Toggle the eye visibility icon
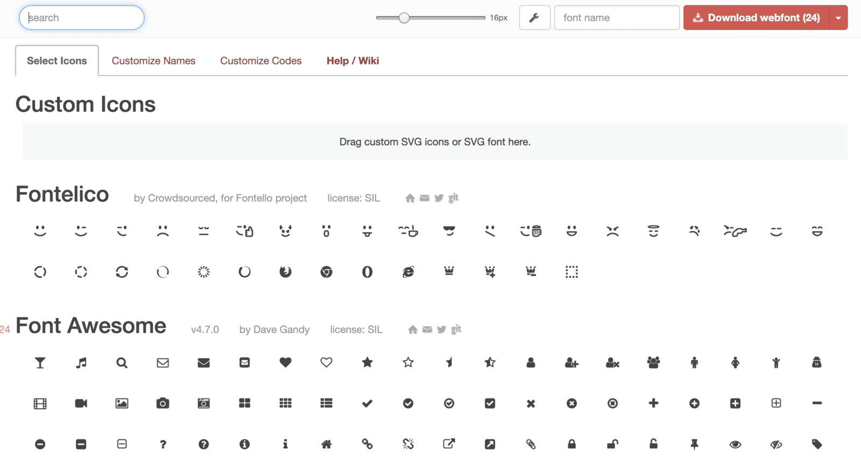This screenshot has height=463, width=861. [735, 444]
